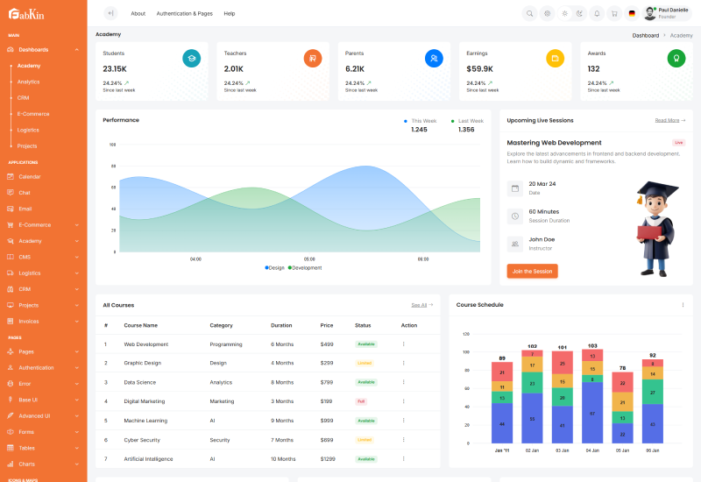Viewport: 701px width, 482px height.
Task: Collapse sidebar with the arrow icon
Action: click(x=110, y=13)
